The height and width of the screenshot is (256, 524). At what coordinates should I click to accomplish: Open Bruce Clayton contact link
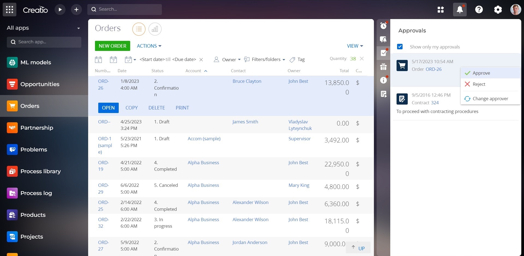pos(247,81)
